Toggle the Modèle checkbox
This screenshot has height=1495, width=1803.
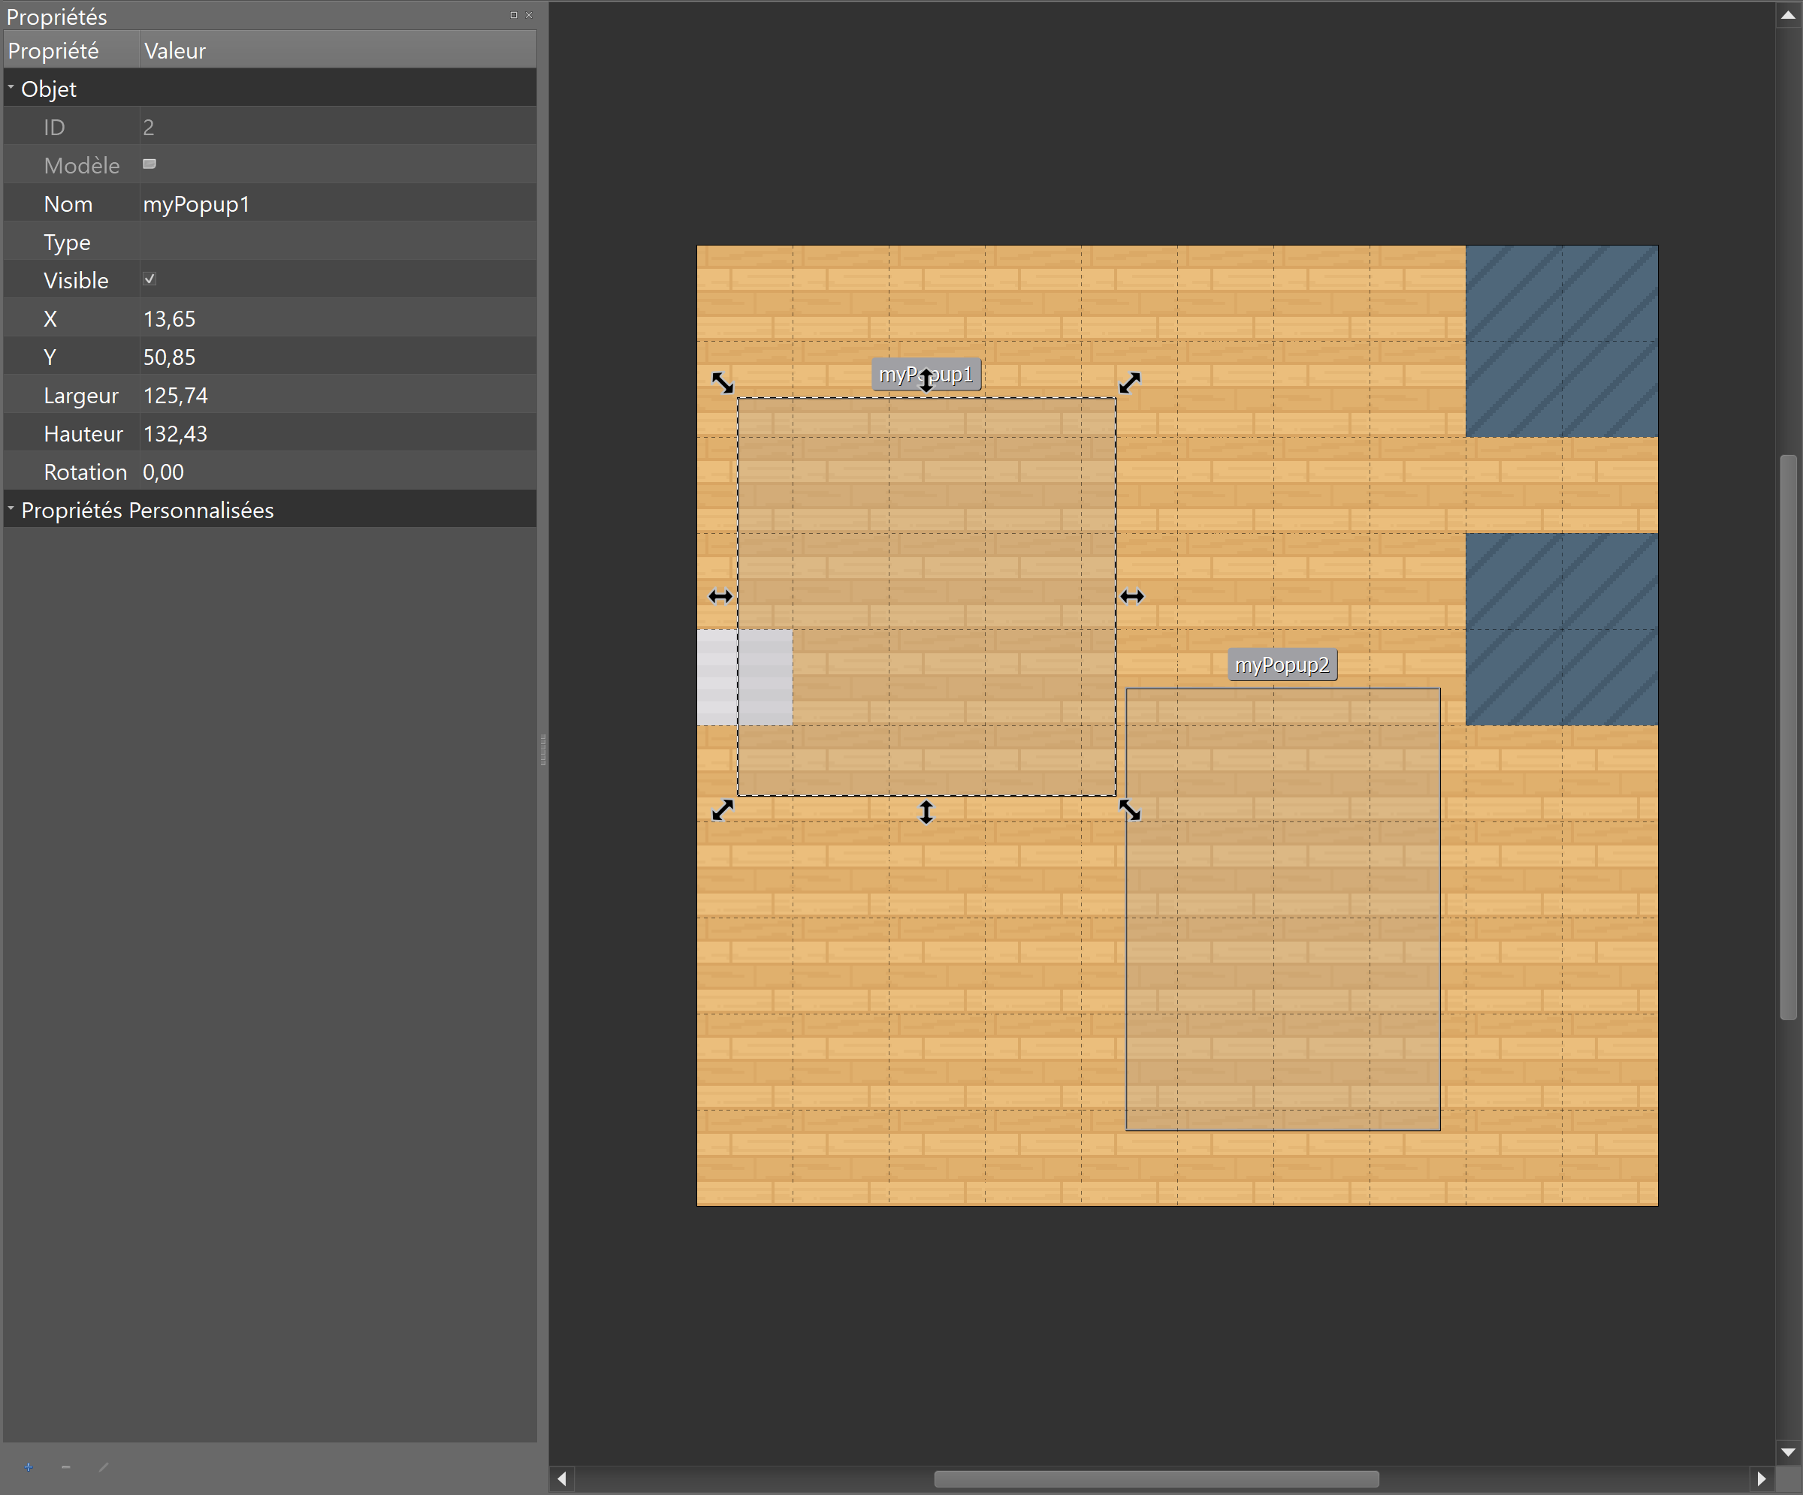click(x=149, y=164)
